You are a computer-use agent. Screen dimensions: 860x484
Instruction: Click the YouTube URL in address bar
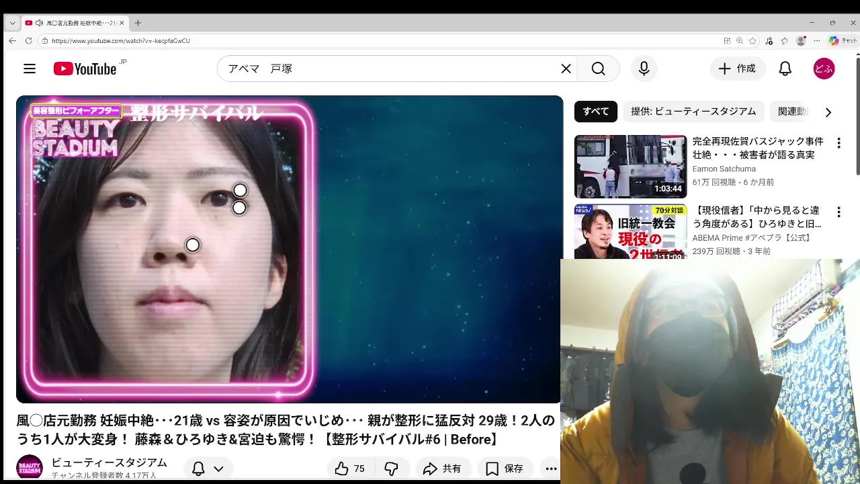pos(121,40)
